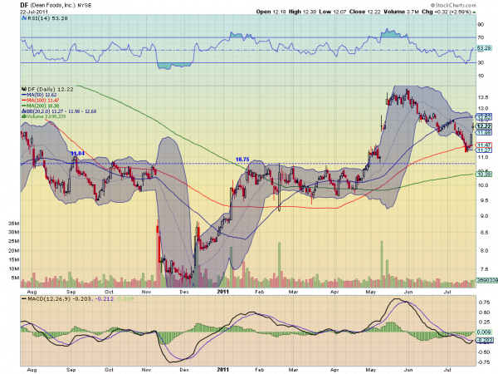Click the 70 level on RSI axis
This screenshot has height=374, width=498.
click(481, 37)
